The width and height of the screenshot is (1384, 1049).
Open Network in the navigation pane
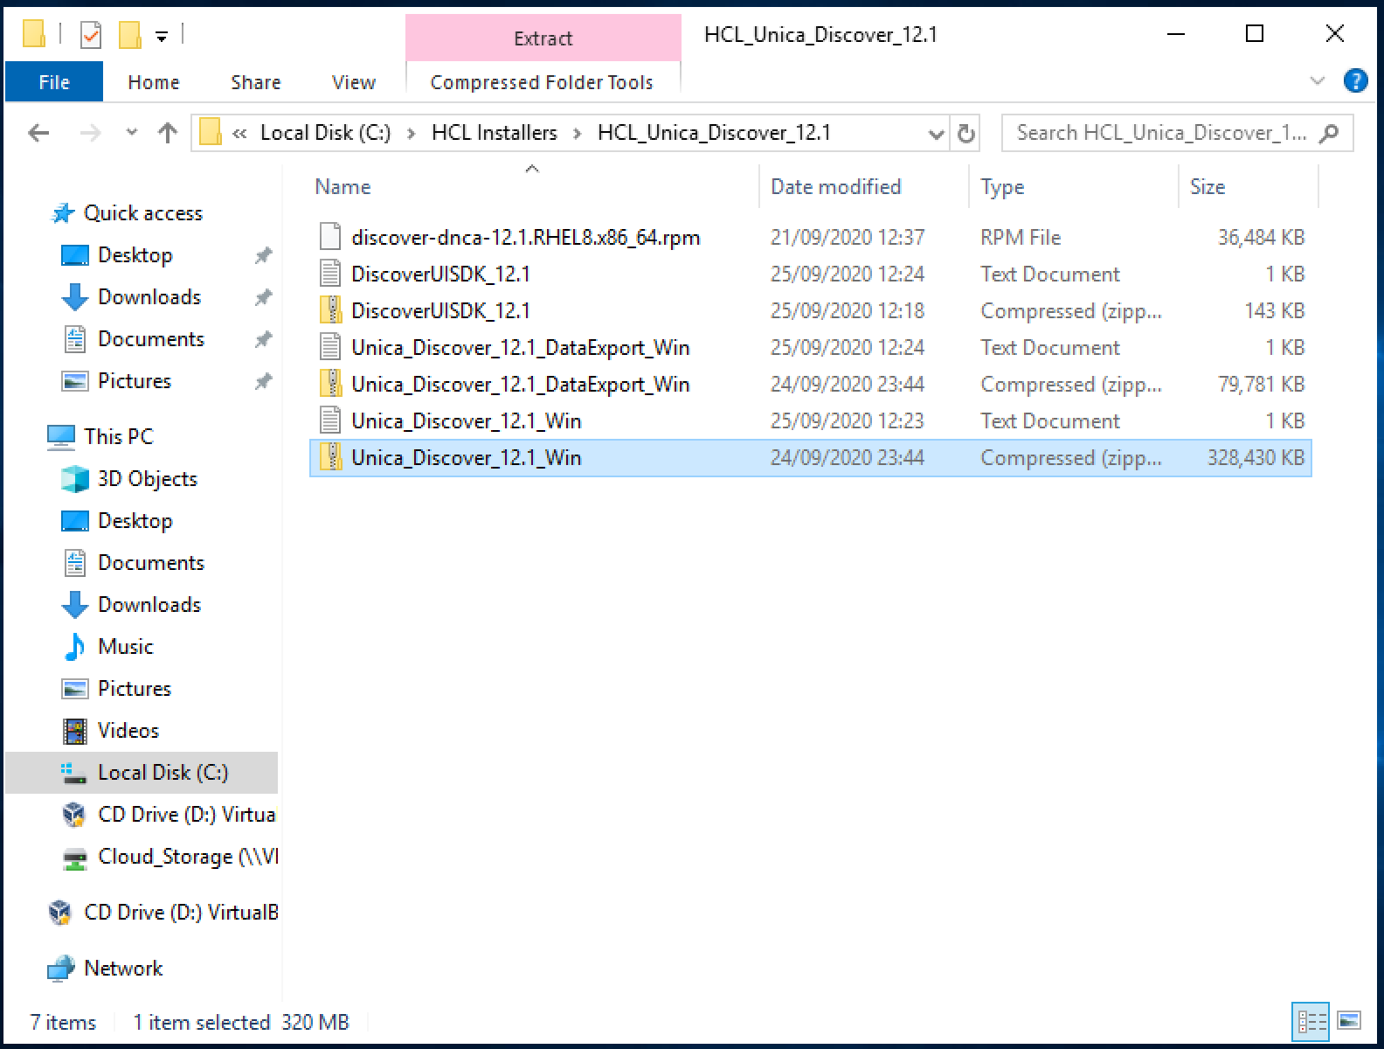pos(122,969)
